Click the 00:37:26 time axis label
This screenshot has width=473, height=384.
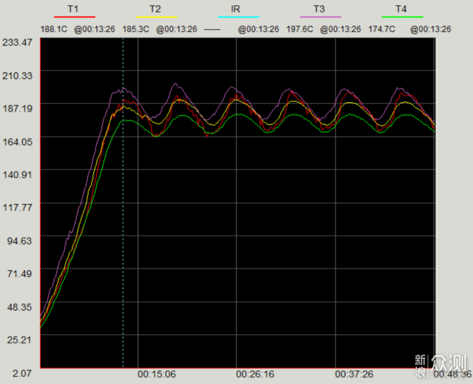[x=354, y=374]
